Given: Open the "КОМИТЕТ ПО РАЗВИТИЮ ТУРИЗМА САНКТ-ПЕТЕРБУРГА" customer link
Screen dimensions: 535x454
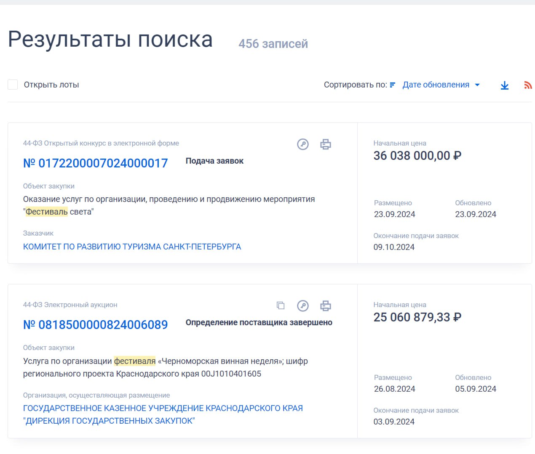Looking at the screenshot, I should click(132, 247).
